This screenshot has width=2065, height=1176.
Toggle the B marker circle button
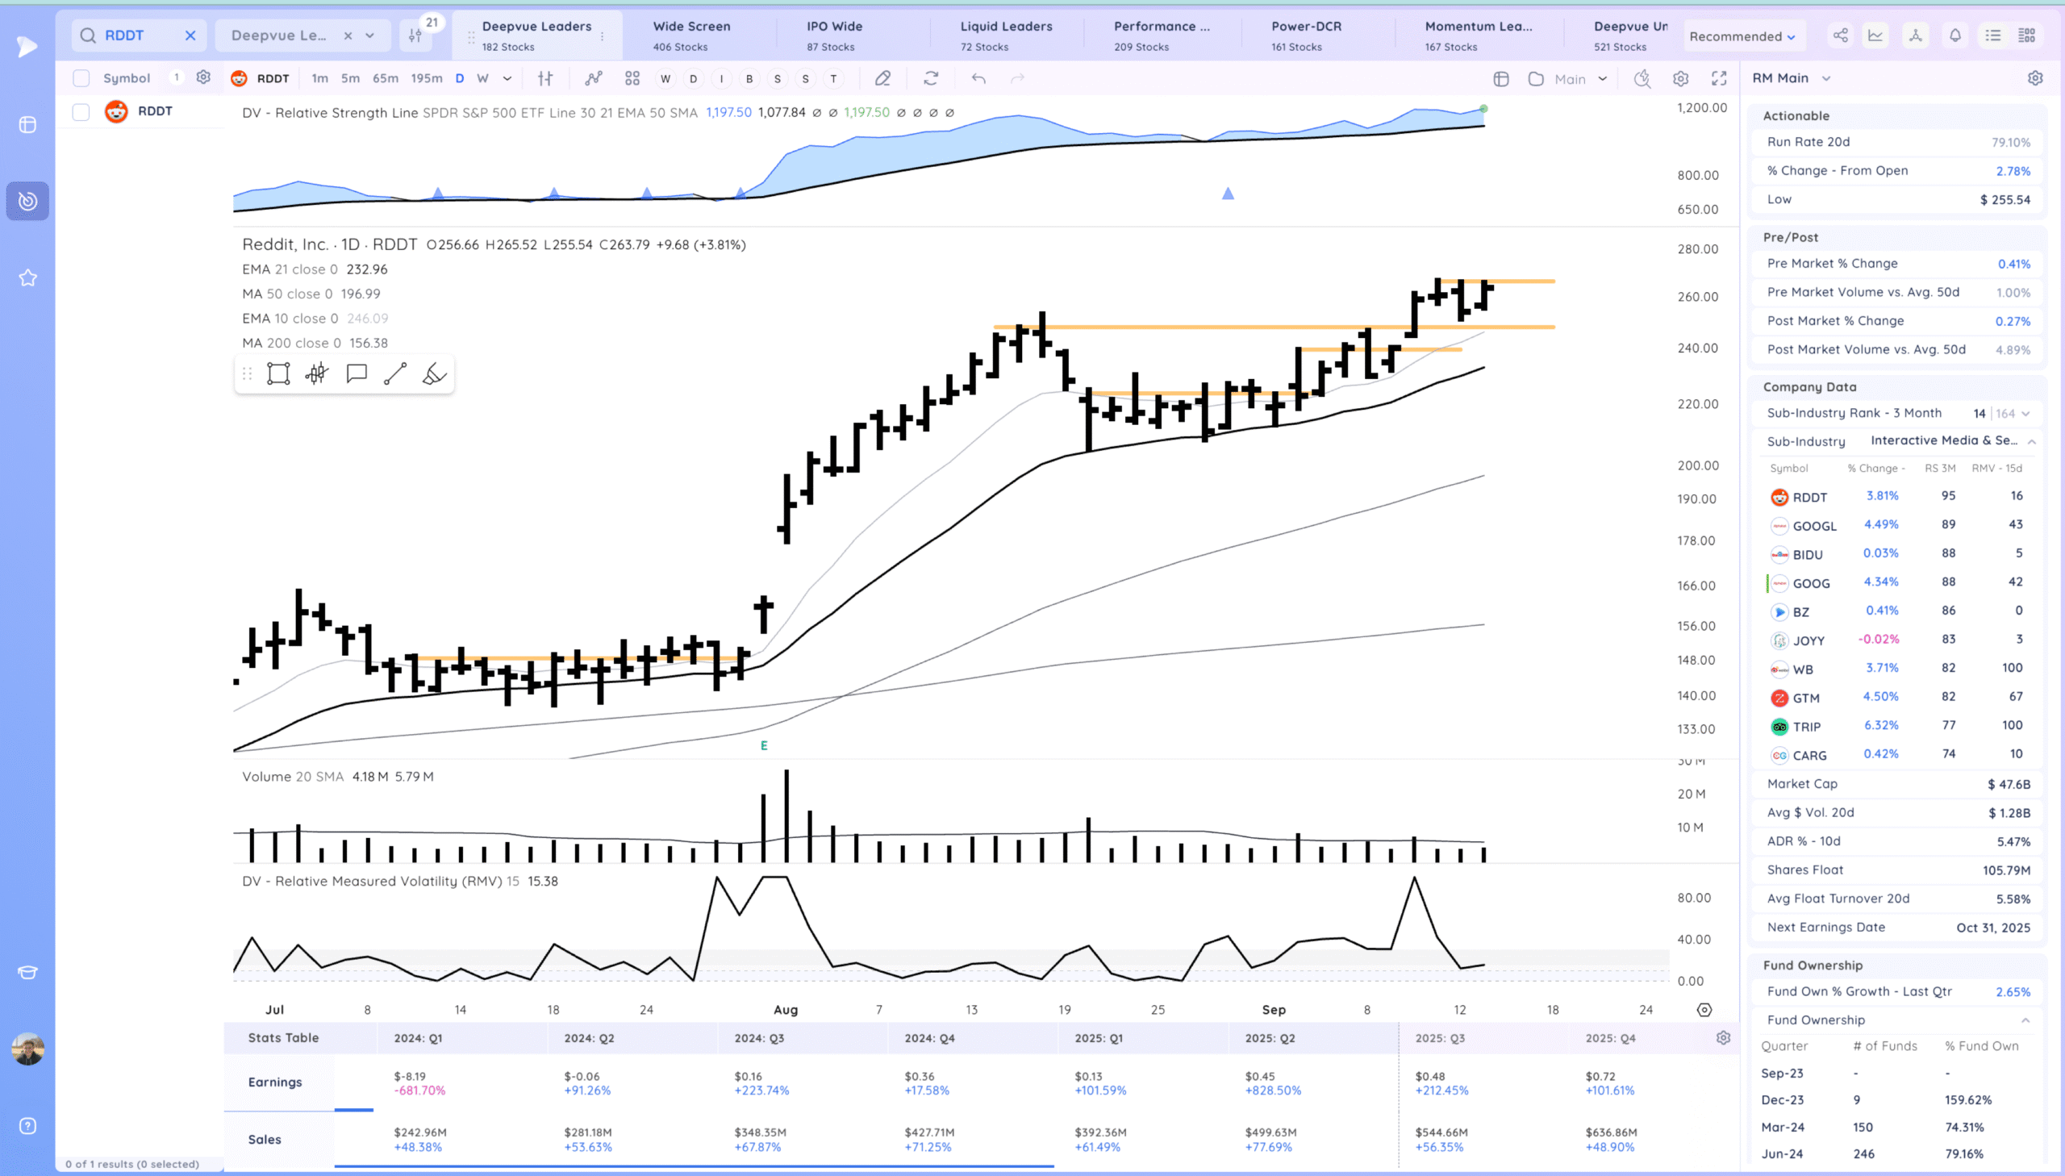pyautogui.click(x=749, y=79)
